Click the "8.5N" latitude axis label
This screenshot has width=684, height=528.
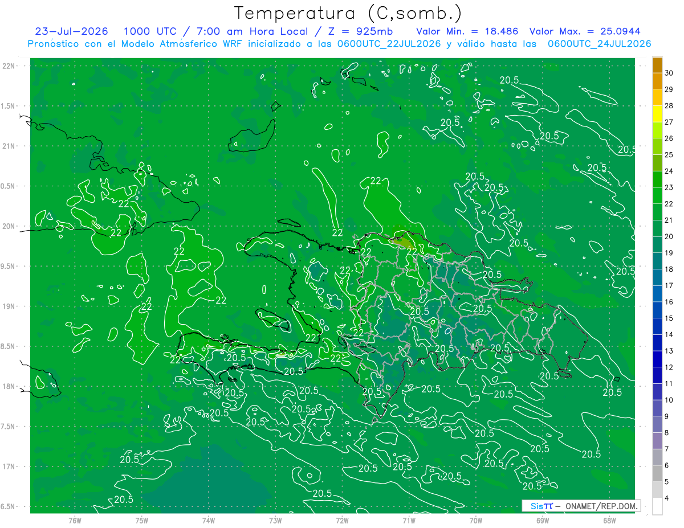click(x=8, y=346)
